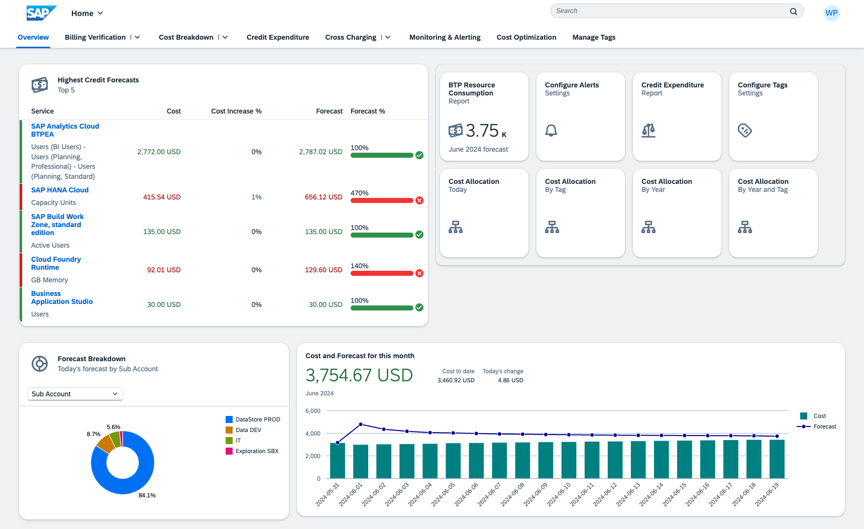The image size is (864, 529).
Task: Open the Billing Verification tab
Action: click(95, 37)
